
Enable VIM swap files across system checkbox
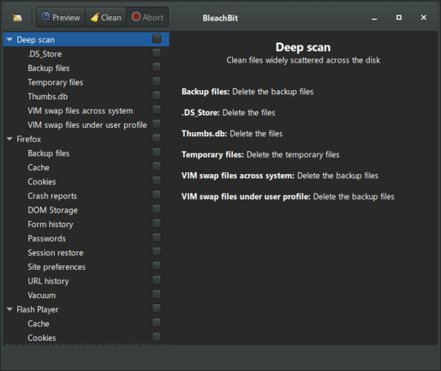pos(156,109)
